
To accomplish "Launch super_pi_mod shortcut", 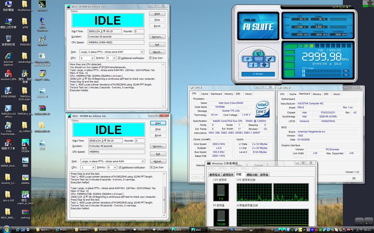I will 25,197.
